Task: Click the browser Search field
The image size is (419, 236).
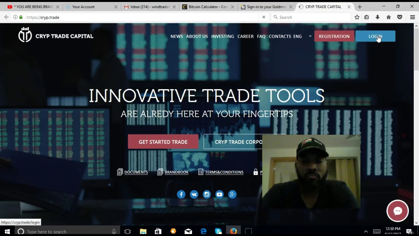Action: (x=311, y=17)
